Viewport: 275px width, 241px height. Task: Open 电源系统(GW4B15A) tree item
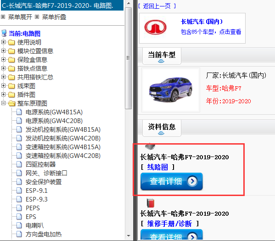(54, 112)
